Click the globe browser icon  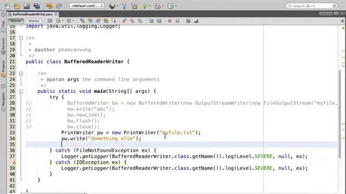(112, 6)
